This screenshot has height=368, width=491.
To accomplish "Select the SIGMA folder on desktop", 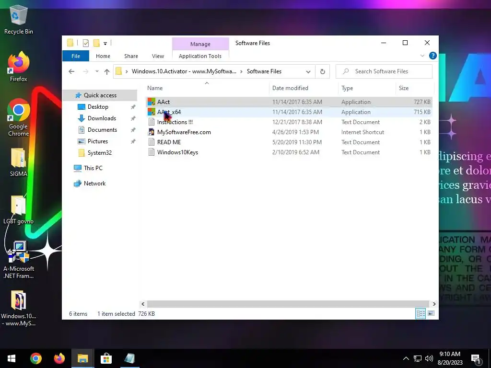I will coord(18,162).
